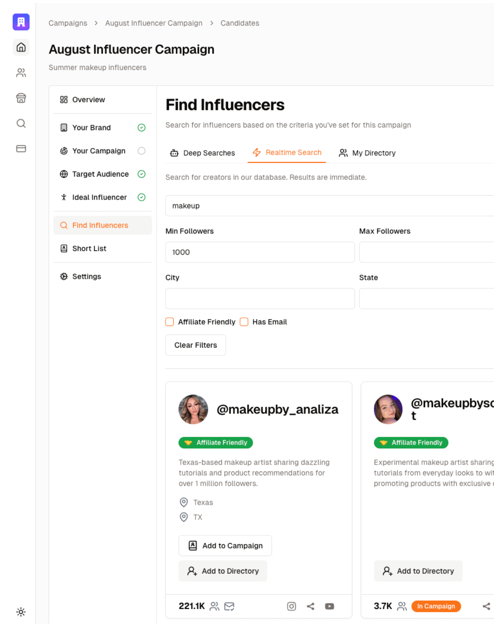Click makeupby_analiza profile photo
Screen dimensions: 494x626
tap(193, 409)
